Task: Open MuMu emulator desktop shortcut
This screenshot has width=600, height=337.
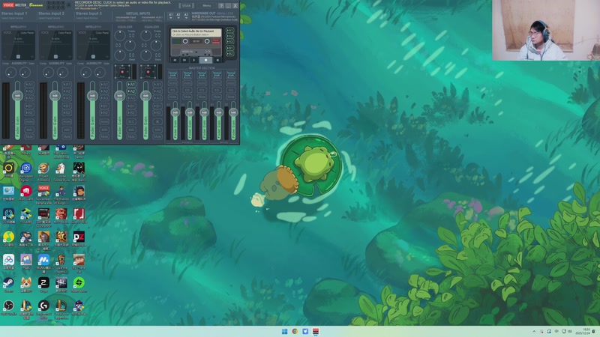Action: 43,261
